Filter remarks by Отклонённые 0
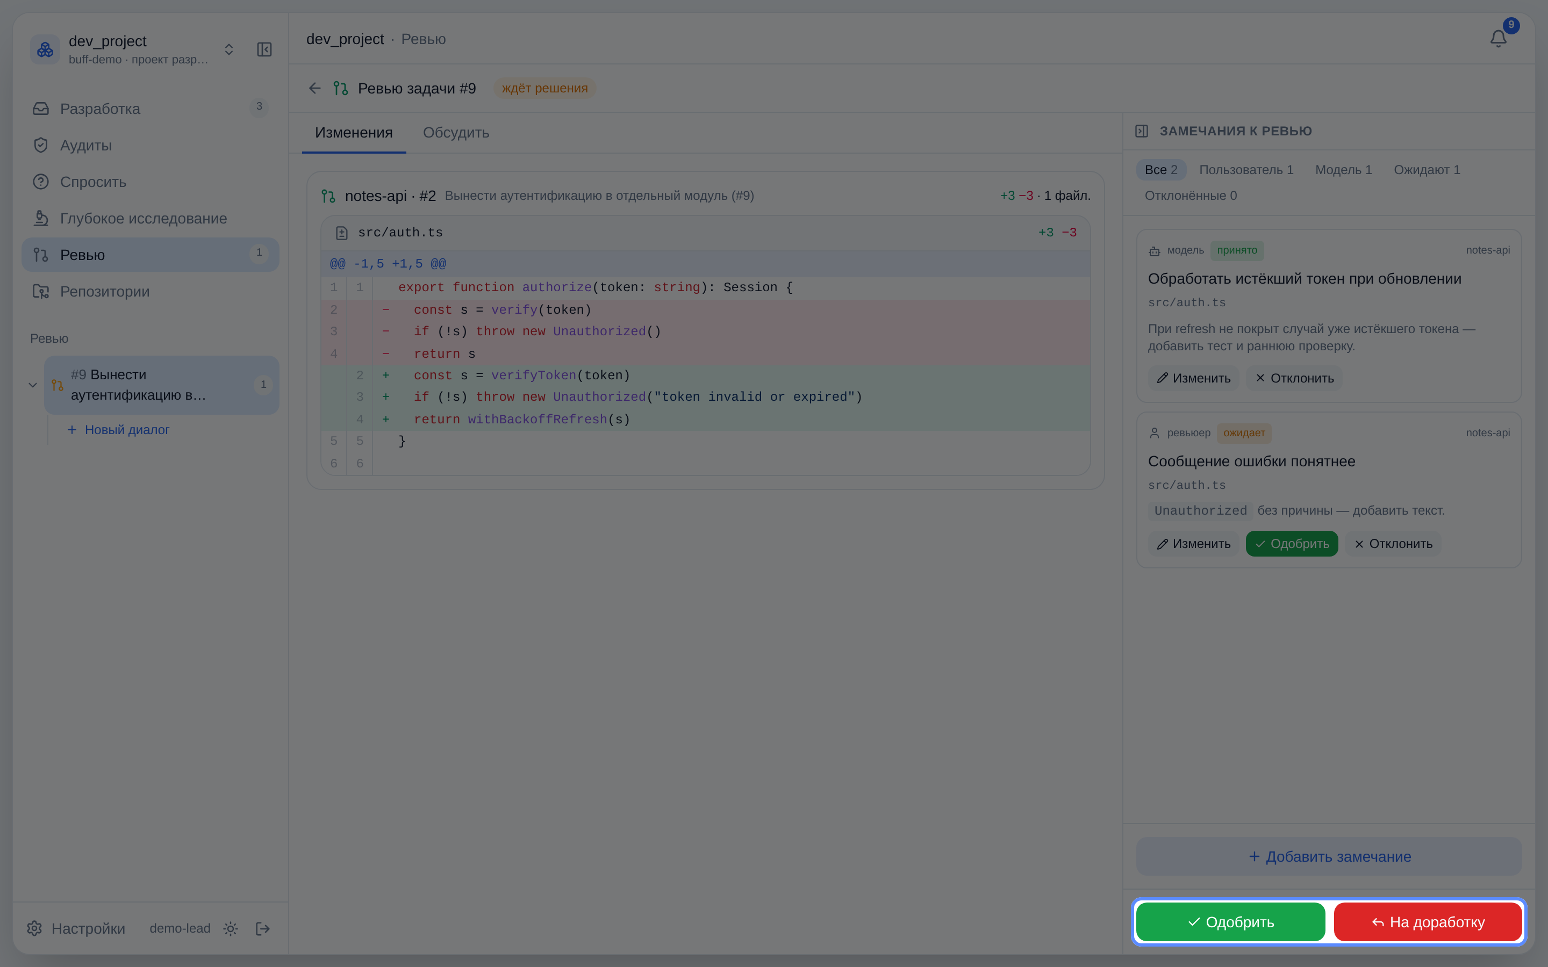1548x967 pixels. 1191,196
